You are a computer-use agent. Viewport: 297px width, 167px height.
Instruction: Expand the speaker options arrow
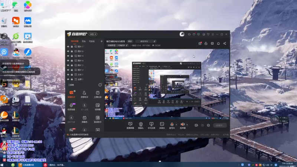pyautogui.click(x=187, y=125)
